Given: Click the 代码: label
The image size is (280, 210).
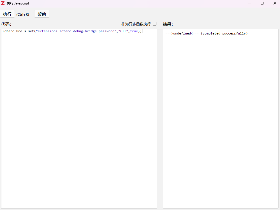Looking at the screenshot, I should click(x=6, y=24).
